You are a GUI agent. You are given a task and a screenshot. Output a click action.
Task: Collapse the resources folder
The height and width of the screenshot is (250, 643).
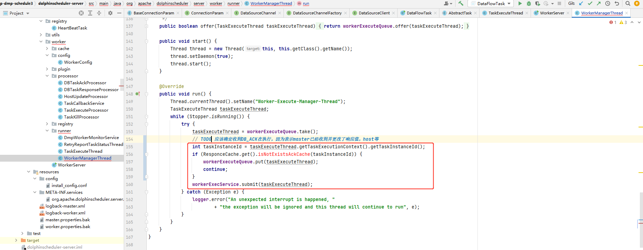coord(29,172)
